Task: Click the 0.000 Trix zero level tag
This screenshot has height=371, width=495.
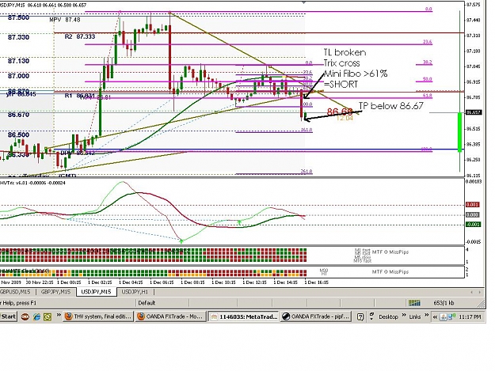Action: (x=473, y=214)
